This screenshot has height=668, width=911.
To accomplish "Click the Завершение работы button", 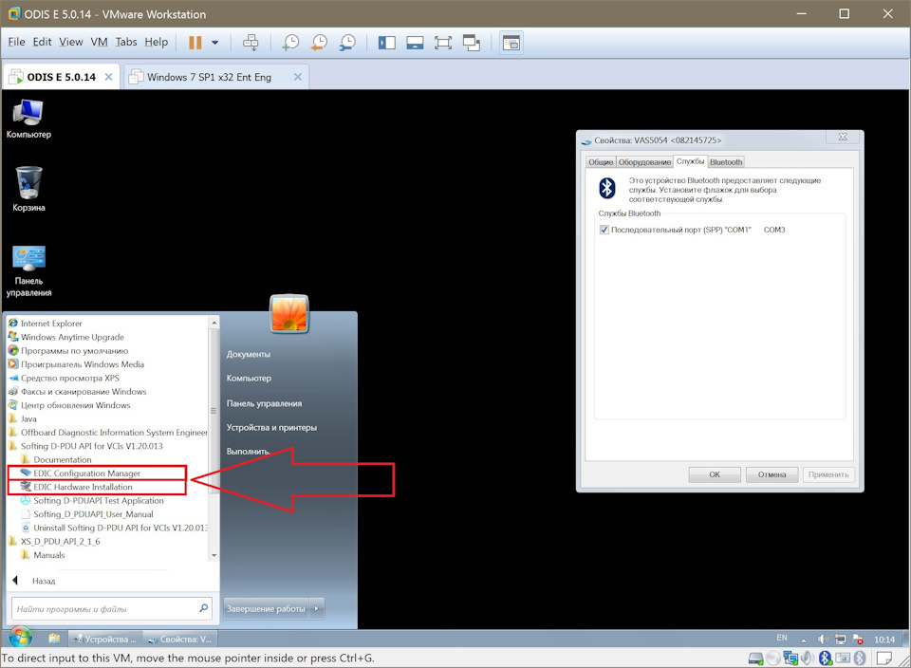I will pos(267,609).
